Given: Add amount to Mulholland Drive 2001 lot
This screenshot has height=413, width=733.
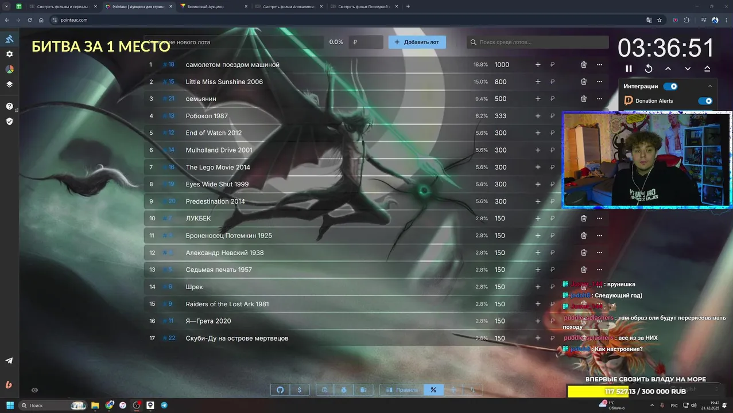Looking at the screenshot, I should tap(538, 150).
